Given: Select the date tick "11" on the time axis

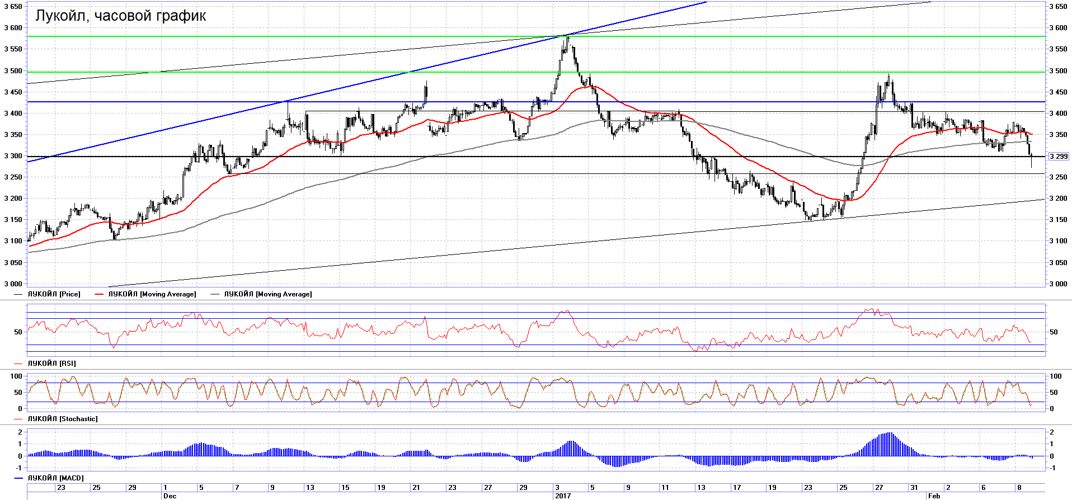Looking at the screenshot, I should pos(665,488).
